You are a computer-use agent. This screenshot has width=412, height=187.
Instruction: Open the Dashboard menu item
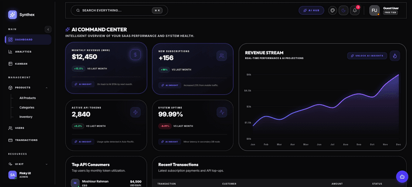coord(28,40)
